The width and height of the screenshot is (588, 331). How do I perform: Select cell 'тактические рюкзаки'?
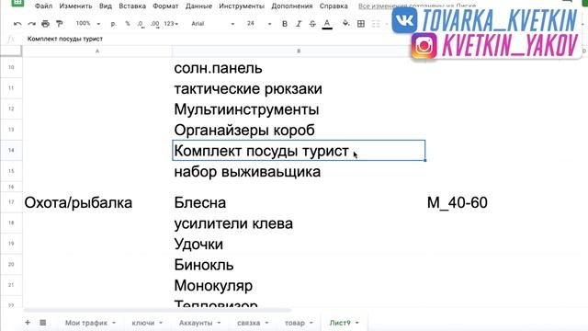point(299,88)
